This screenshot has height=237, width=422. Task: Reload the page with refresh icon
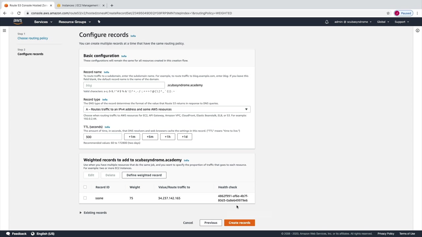tap(19, 13)
